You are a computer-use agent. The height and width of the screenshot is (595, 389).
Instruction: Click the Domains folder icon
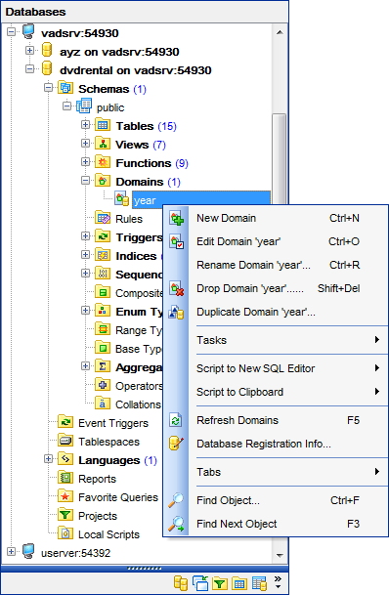[103, 181]
